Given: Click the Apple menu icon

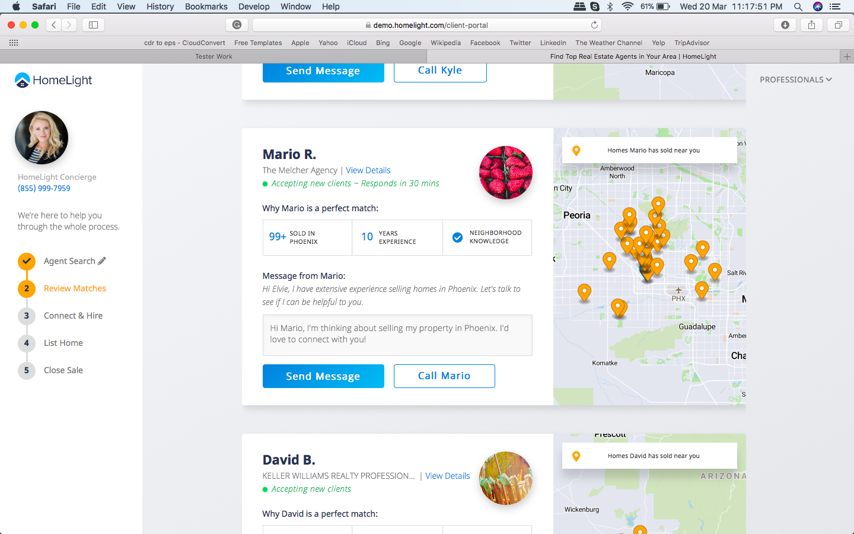Looking at the screenshot, I should [16, 7].
